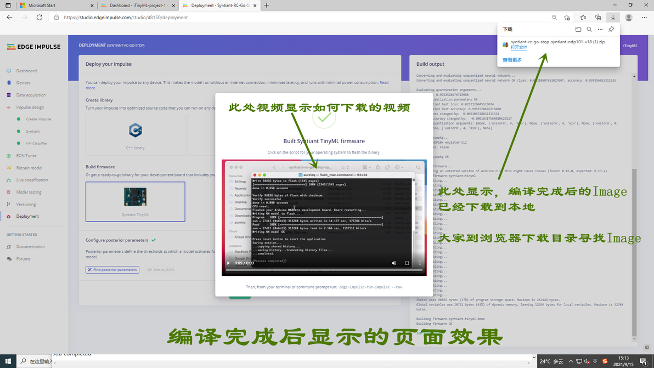
Task: Go back to previous page
Action: click(x=9, y=18)
